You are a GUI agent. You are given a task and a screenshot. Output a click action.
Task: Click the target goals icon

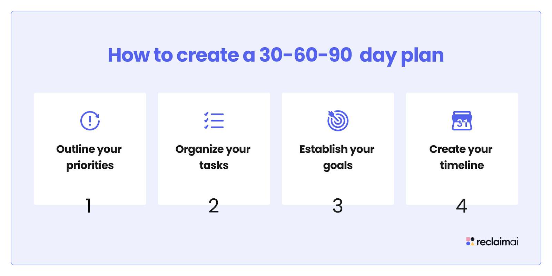click(x=338, y=120)
